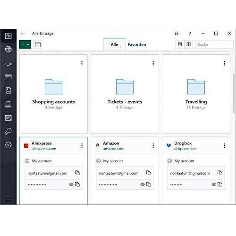Select the Alle tab
This screenshot has height=236, width=236.
[x=114, y=44]
